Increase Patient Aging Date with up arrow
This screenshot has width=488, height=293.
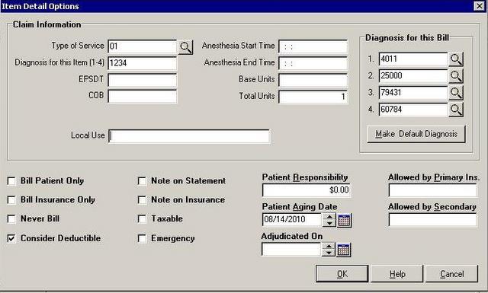tap(329, 217)
